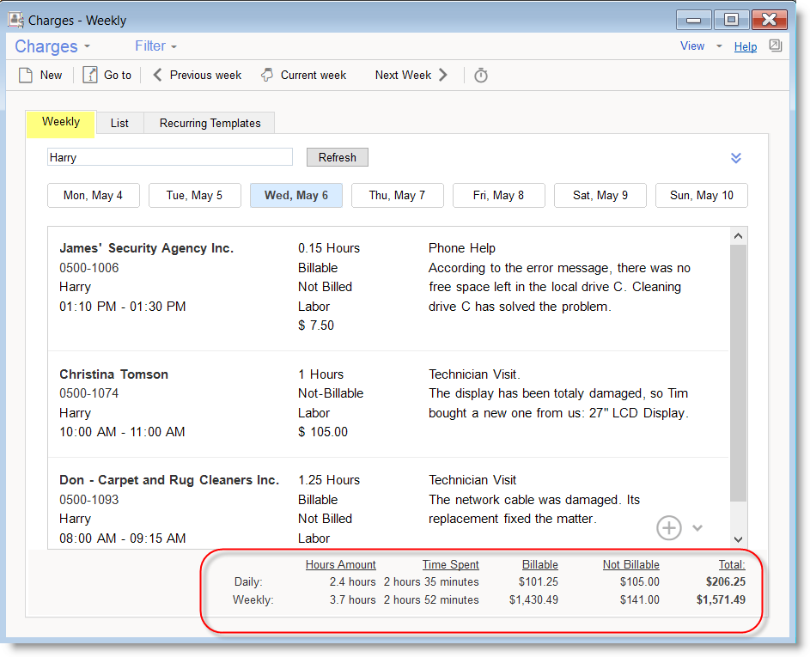Select the Thu, May 7 day button
Image resolution: width=810 pixels, height=657 pixels.
[397, 195]
